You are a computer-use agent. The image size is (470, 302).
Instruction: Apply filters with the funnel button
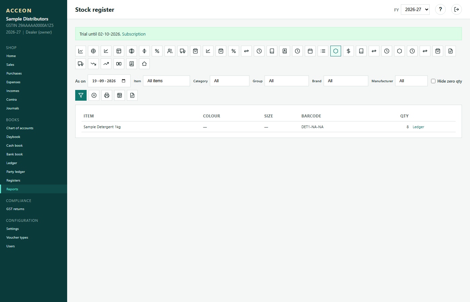81,95
